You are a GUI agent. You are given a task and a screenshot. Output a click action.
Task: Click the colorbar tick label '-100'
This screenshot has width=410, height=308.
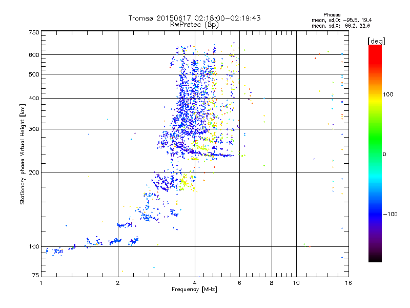390,214
